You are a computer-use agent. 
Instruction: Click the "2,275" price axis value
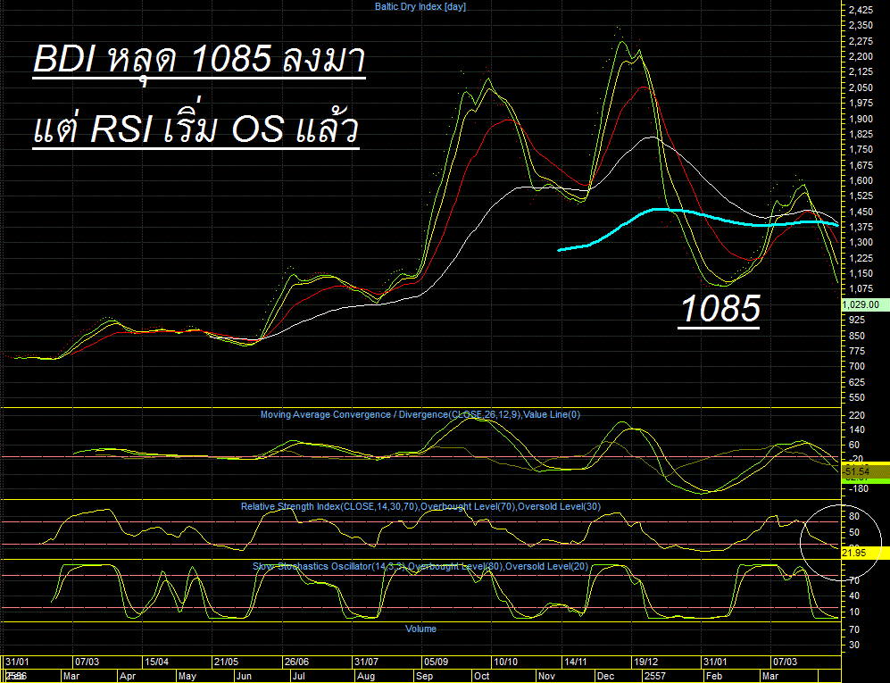point(861,41)
